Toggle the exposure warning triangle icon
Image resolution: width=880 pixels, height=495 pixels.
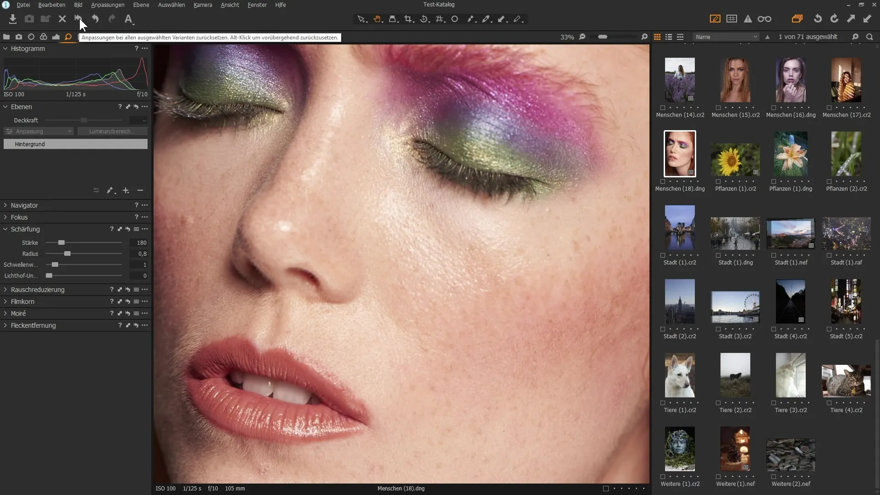click(x=748, y=19)
